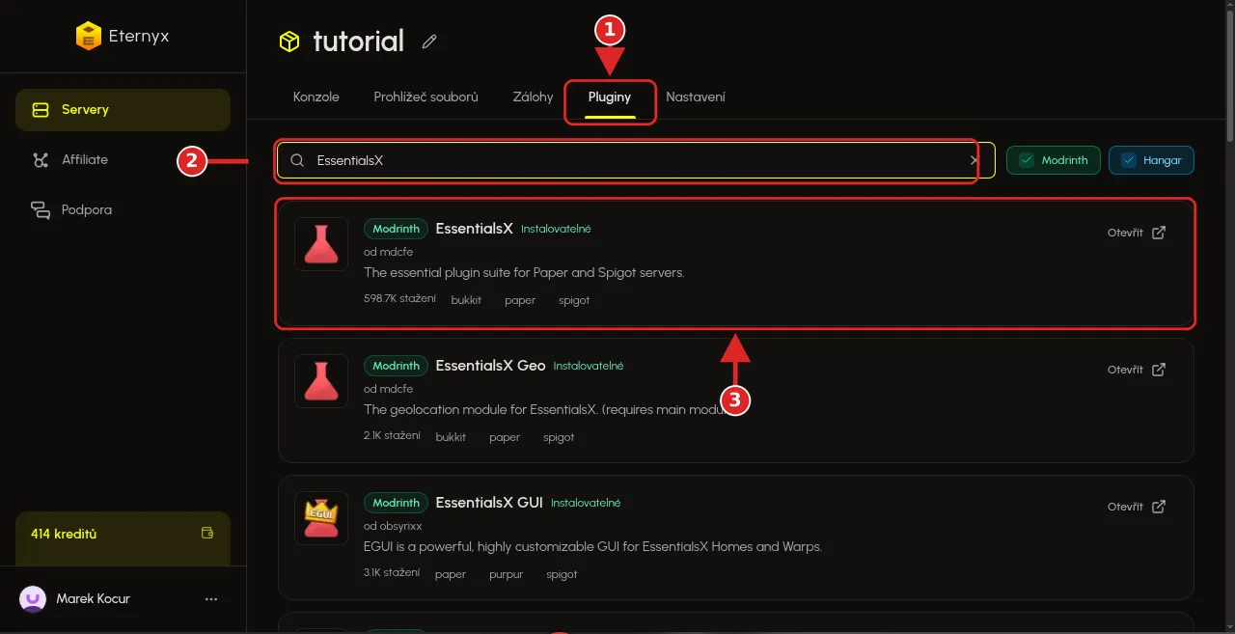Image resolution: width=1235 pixels, height=634 pixels.
Task: Click the purpur tag on EssentialsX GUI
Action: [507, 574]
